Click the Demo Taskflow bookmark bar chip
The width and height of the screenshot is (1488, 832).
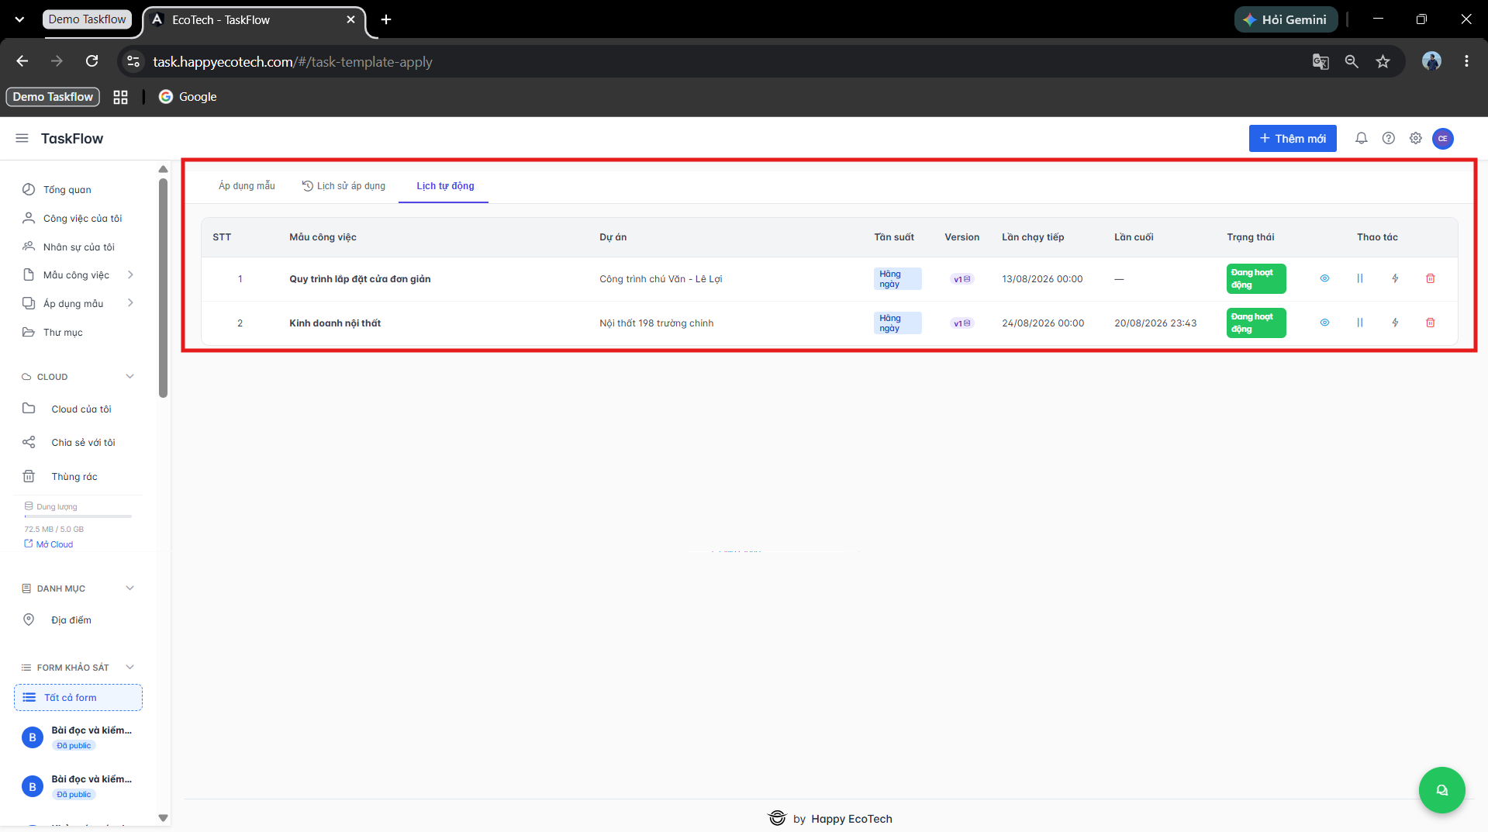click(x=53, y=97)
